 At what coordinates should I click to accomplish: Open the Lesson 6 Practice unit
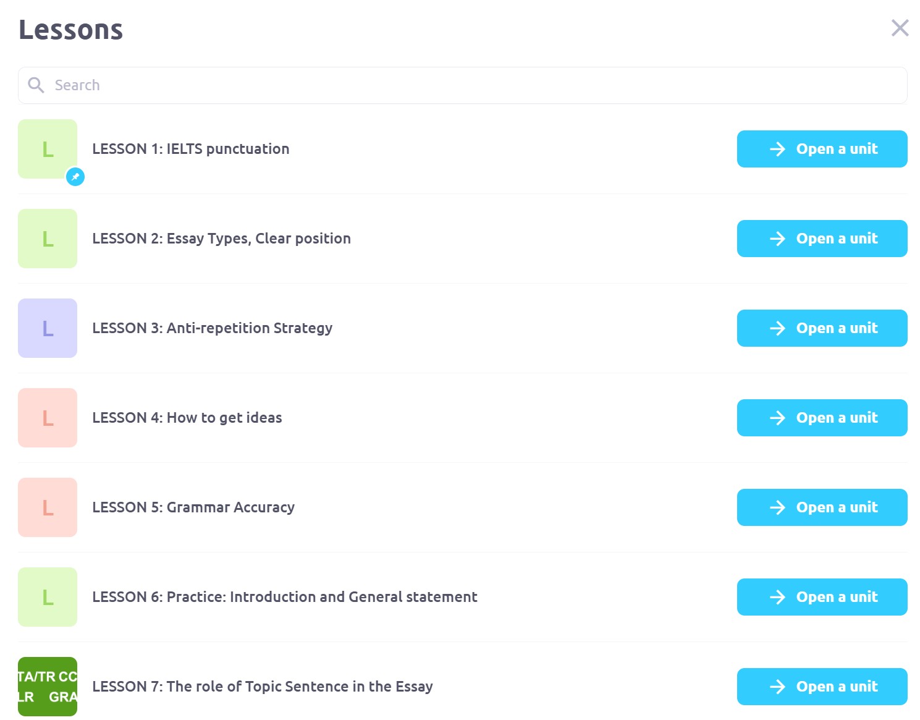point(822,597)
